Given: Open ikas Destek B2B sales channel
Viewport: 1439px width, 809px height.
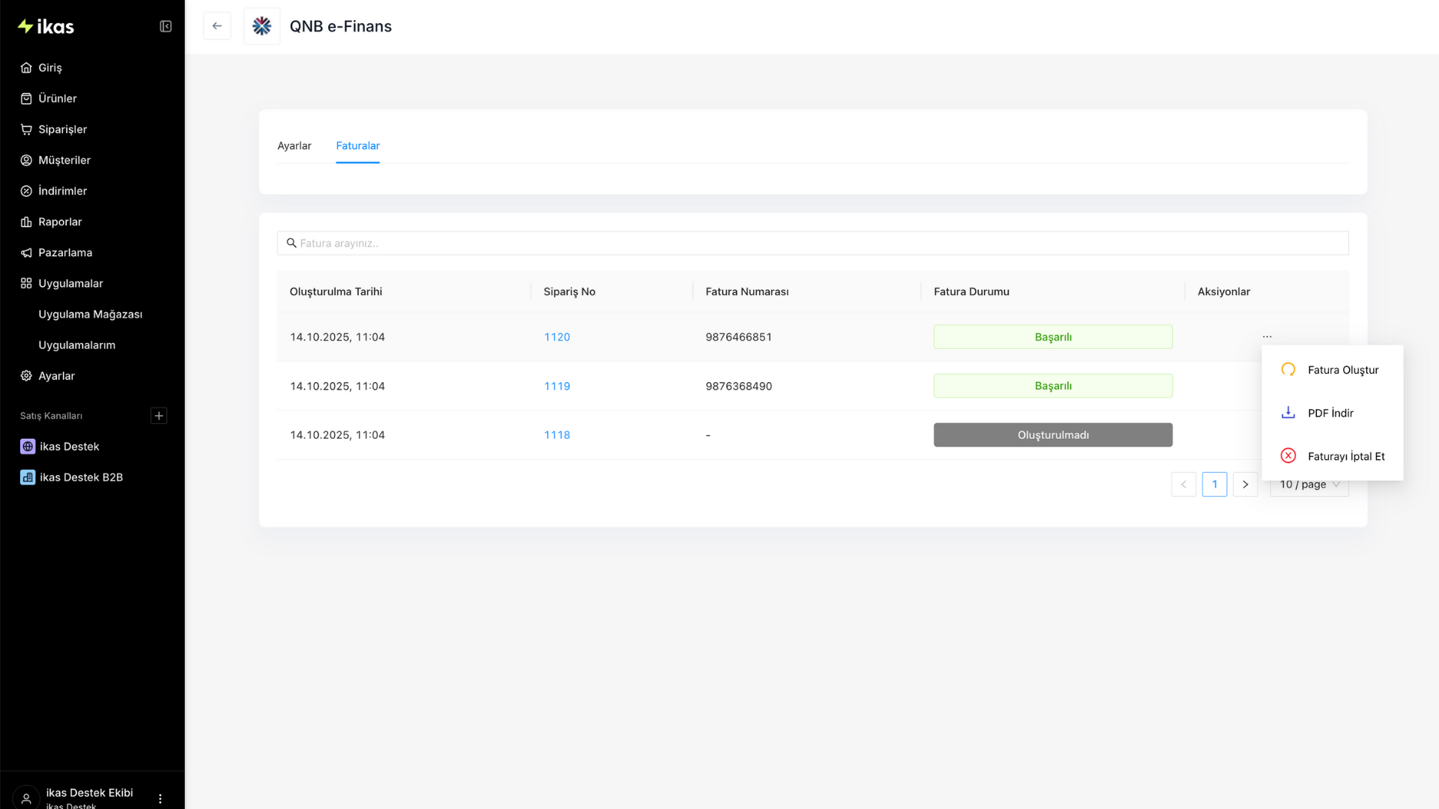Looking at the screenshot, I should click(81, 477).
